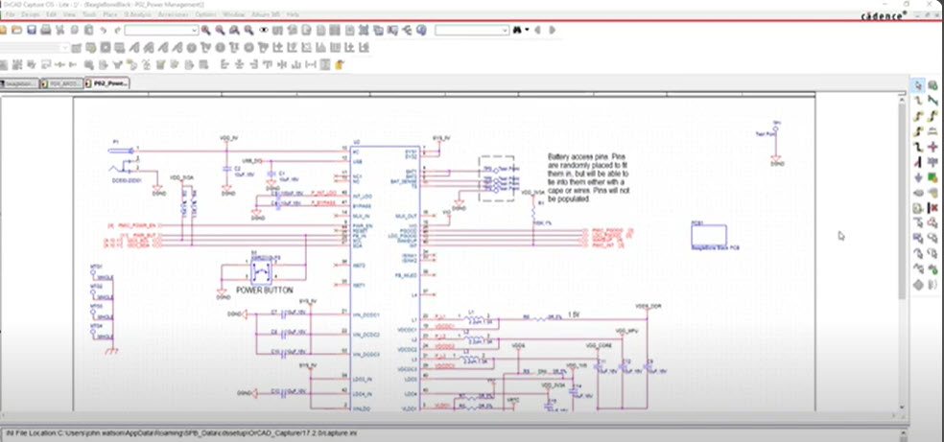Click the Place Wire tool
This screenshot has width=944, height=442.
point(918,100)
